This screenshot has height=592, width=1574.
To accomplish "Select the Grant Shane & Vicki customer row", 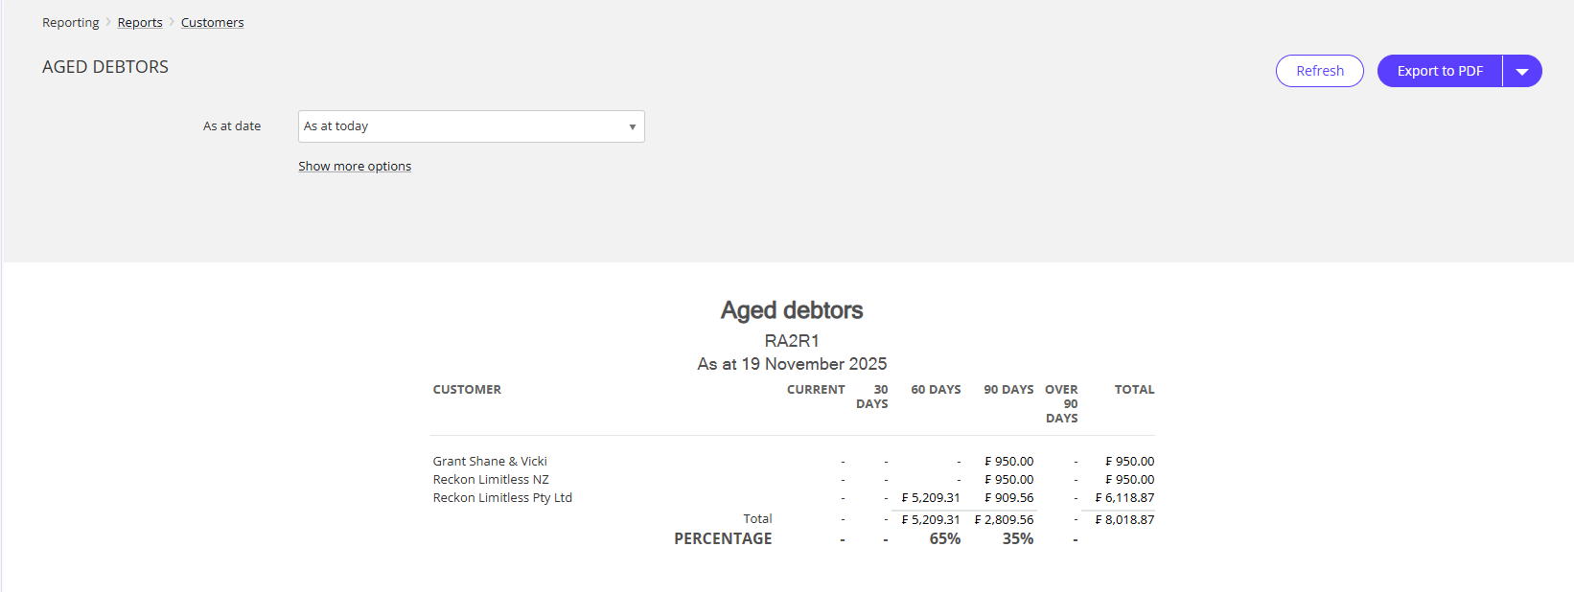I will [490, 461].
